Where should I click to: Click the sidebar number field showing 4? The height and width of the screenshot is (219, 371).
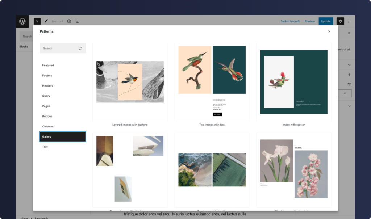345,93
